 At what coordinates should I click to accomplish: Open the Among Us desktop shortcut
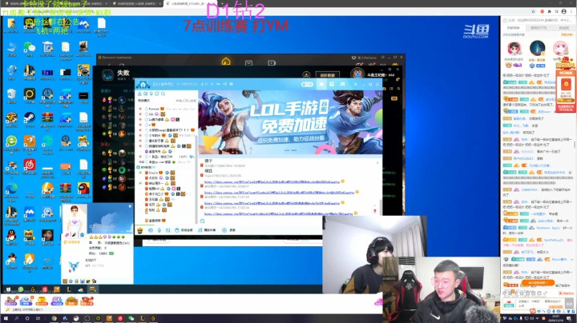(83, 189)
